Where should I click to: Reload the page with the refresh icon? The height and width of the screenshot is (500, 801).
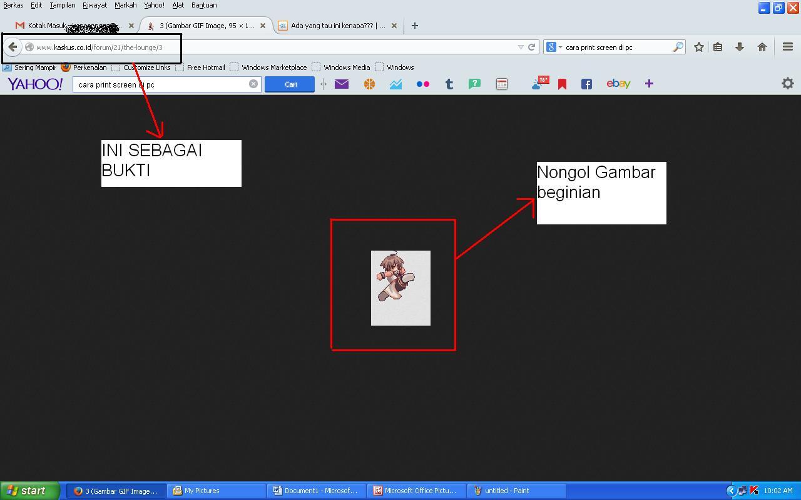coord(531,47)
